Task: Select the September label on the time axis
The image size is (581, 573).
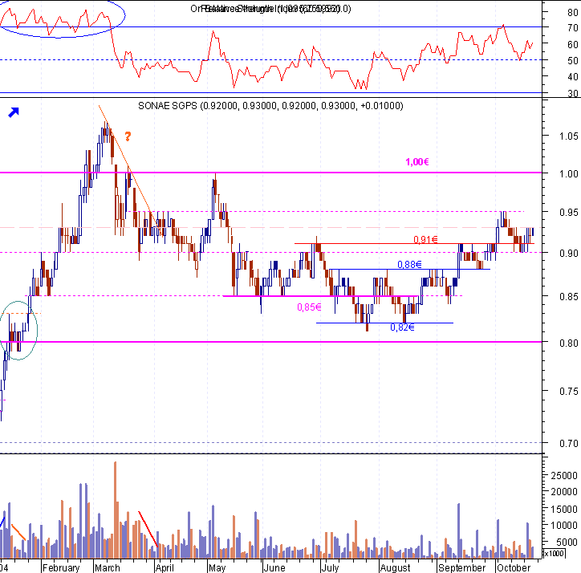Action: click(x=461, y=568)
